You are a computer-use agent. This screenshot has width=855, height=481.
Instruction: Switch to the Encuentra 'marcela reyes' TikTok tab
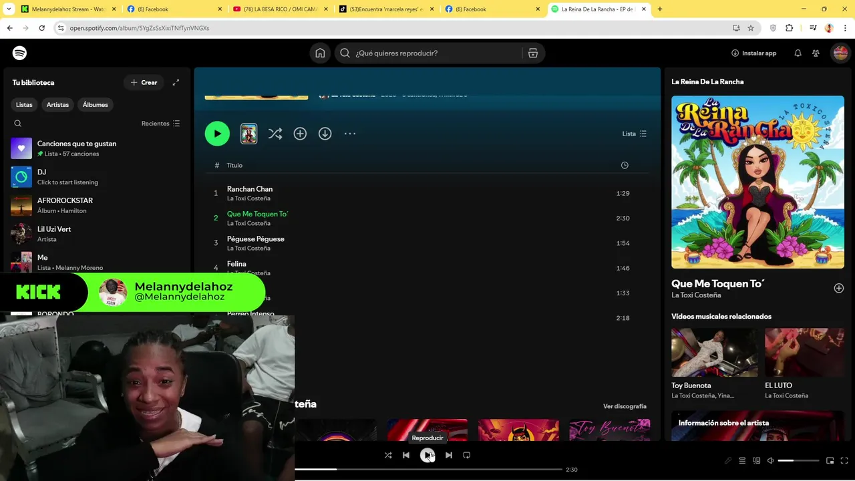point(386,9)
